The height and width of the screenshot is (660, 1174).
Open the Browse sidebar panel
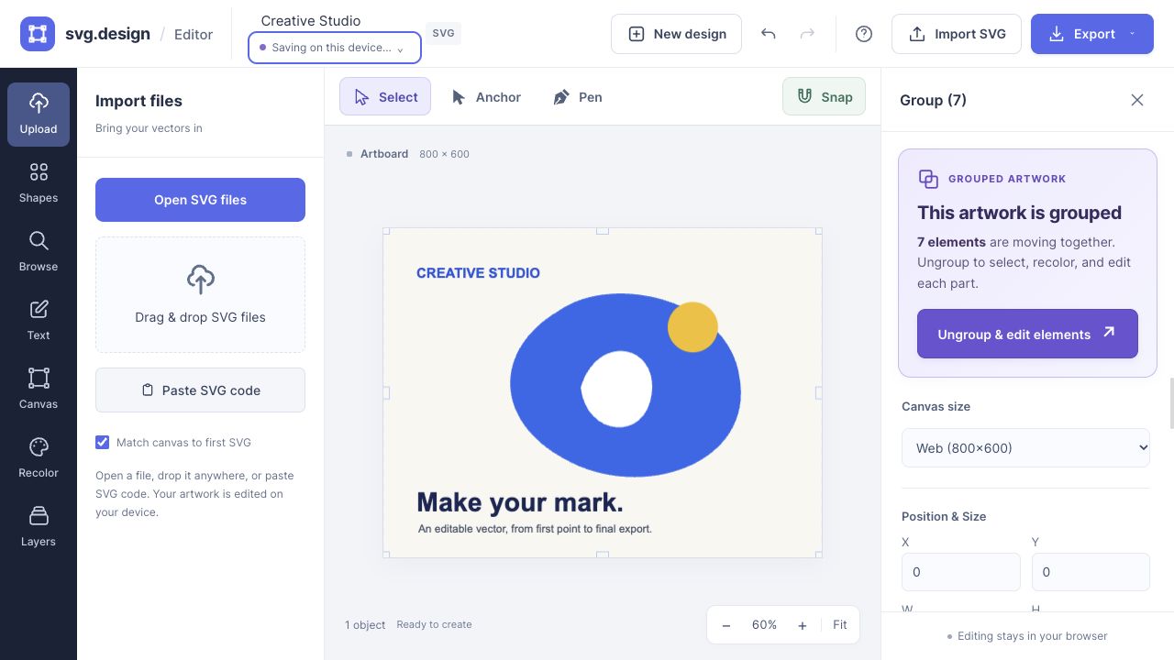(x=39, y=252)
